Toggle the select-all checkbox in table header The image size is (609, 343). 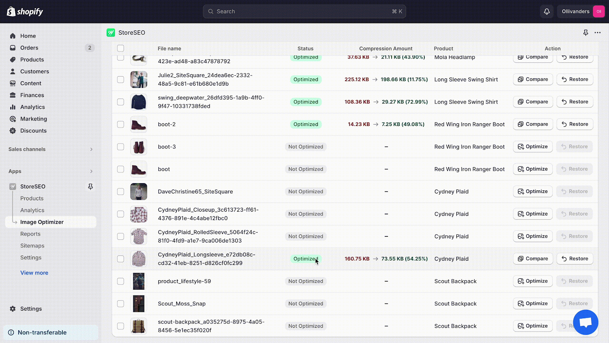coord(121,48)
